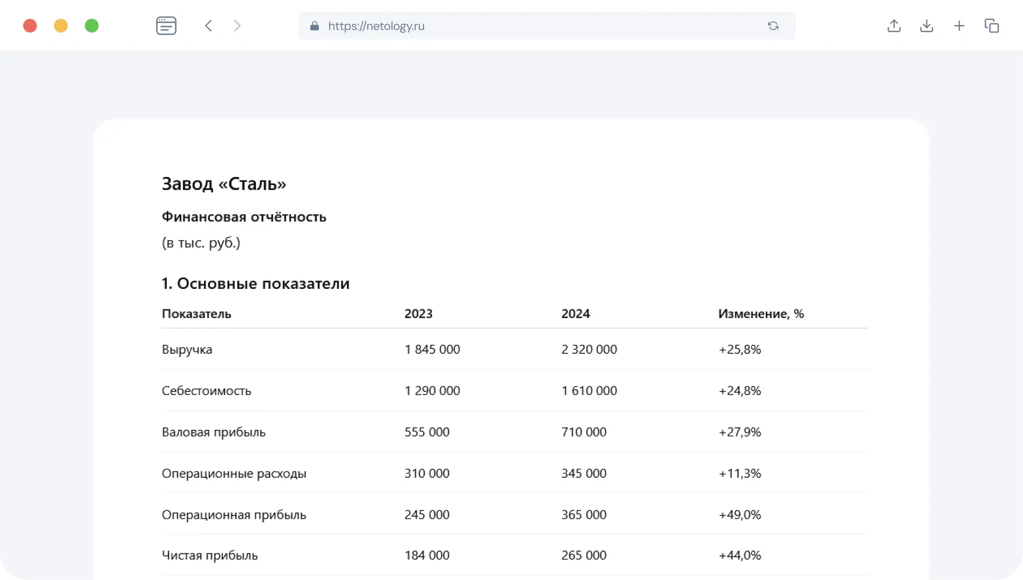Click the Операционная прибыль change +49,0%
Image resolution: width=1023 pixels, height=580 pixels.
[740, 514]
